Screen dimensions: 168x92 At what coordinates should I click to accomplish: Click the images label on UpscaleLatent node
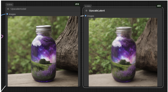coord(91,16)
